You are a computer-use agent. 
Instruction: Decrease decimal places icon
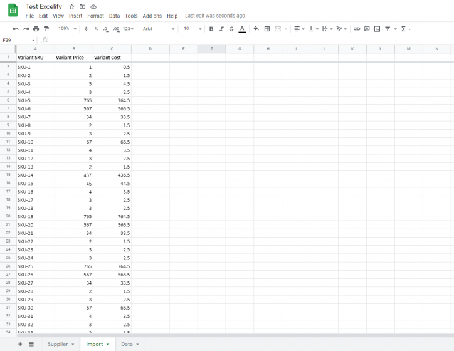[106, 29]
